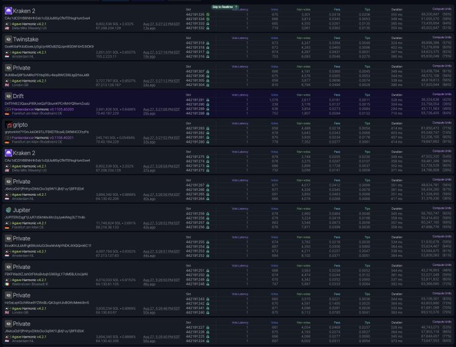Click slot number 442191249

click(x=195, y=280)
